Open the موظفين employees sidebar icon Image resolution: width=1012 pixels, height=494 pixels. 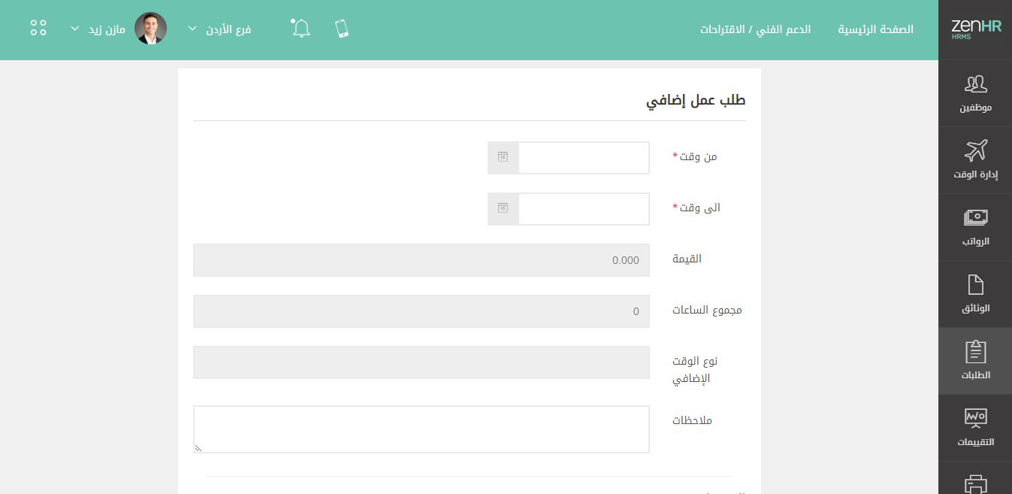975,85
